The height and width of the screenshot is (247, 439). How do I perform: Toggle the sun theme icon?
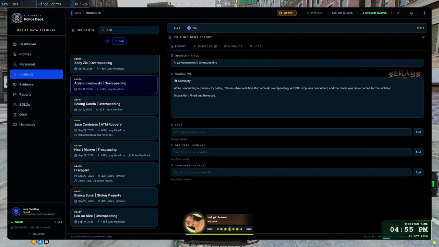(425, 13)
